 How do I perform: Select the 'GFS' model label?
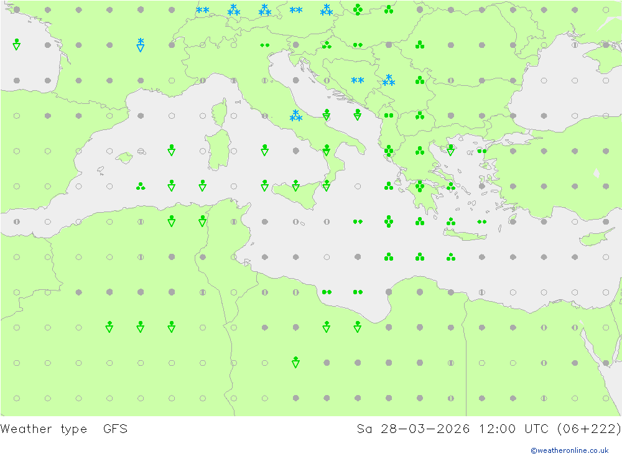click(116, 429)
